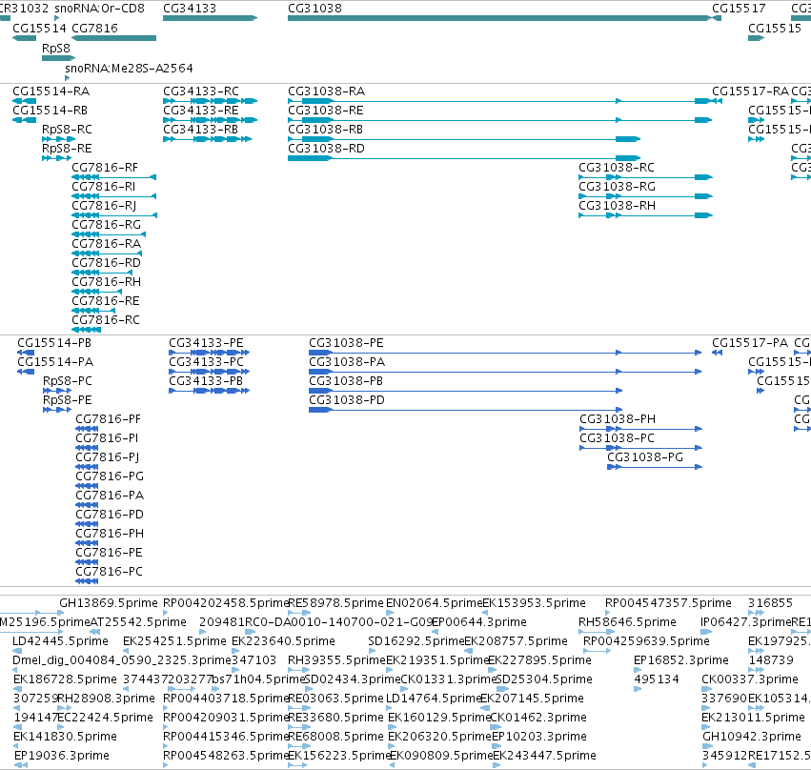The height and width of the screenshot is (770, 811).
Task: Select protein CG34133-PE
Action: point(206,343)
